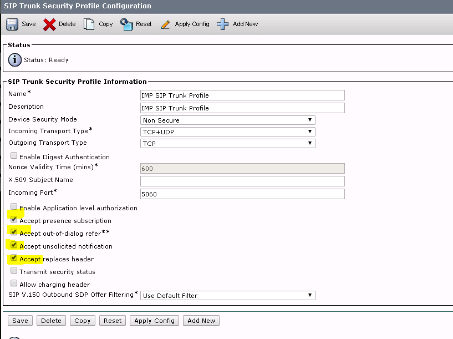Click 'SIP Trunk Security Profile Configuration' title
The image size is (453, 339).
[78, 6]
